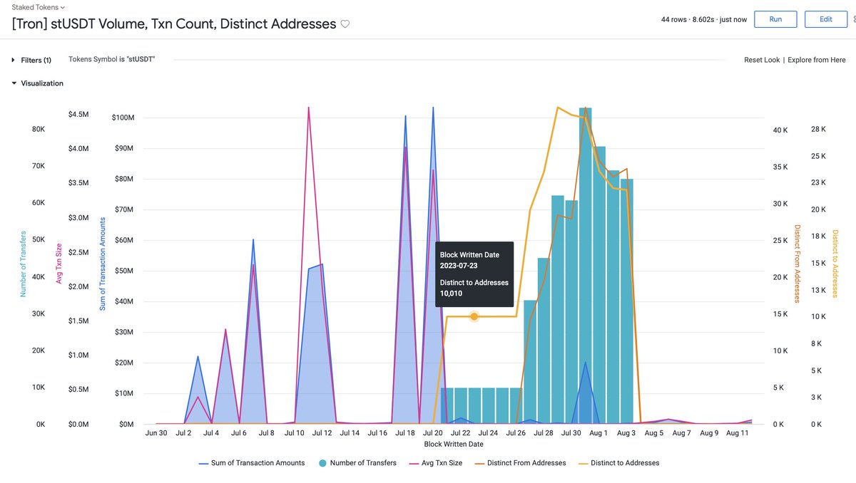Collapse the Visualization section
The image size is (856, 483).
pos(38,83)
